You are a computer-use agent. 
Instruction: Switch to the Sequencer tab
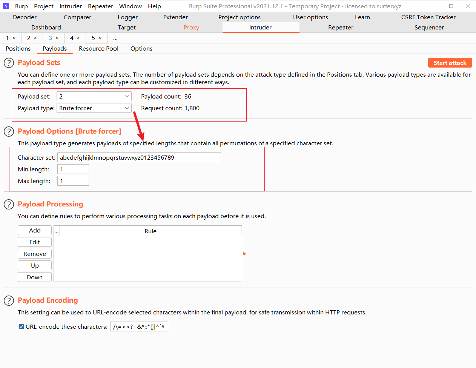pyautogui.click(x=429, y=28)
